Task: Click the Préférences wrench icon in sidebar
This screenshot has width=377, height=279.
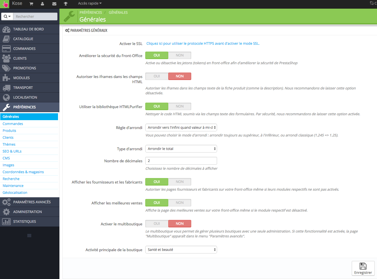Action: (6, 107)
